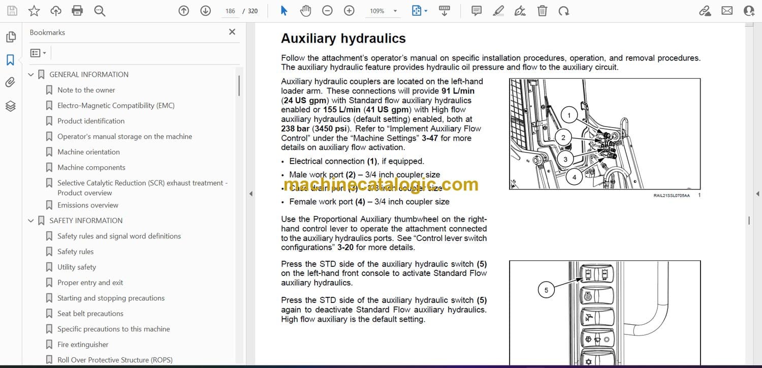Open Selective Catalytic Reduction exhaust treatment bookmark
762x368 pixels.
[143, 188]
